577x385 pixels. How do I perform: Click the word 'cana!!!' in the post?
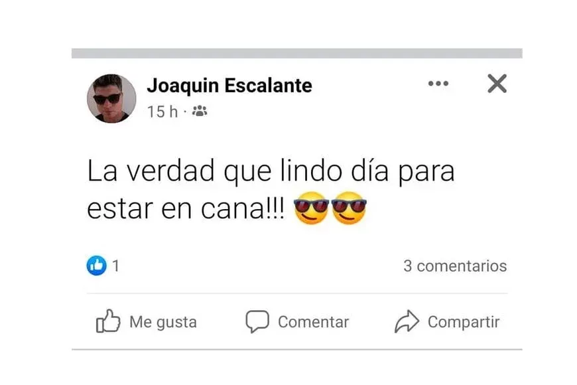243,209
